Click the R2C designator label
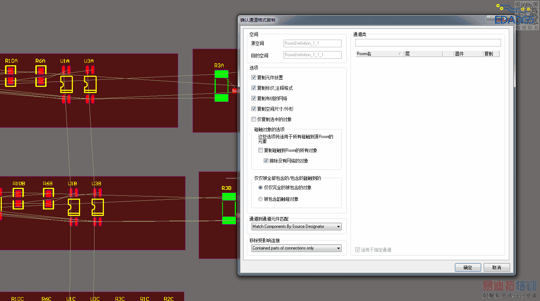Viewport: 540px width, 301px height. coord(169,299)
